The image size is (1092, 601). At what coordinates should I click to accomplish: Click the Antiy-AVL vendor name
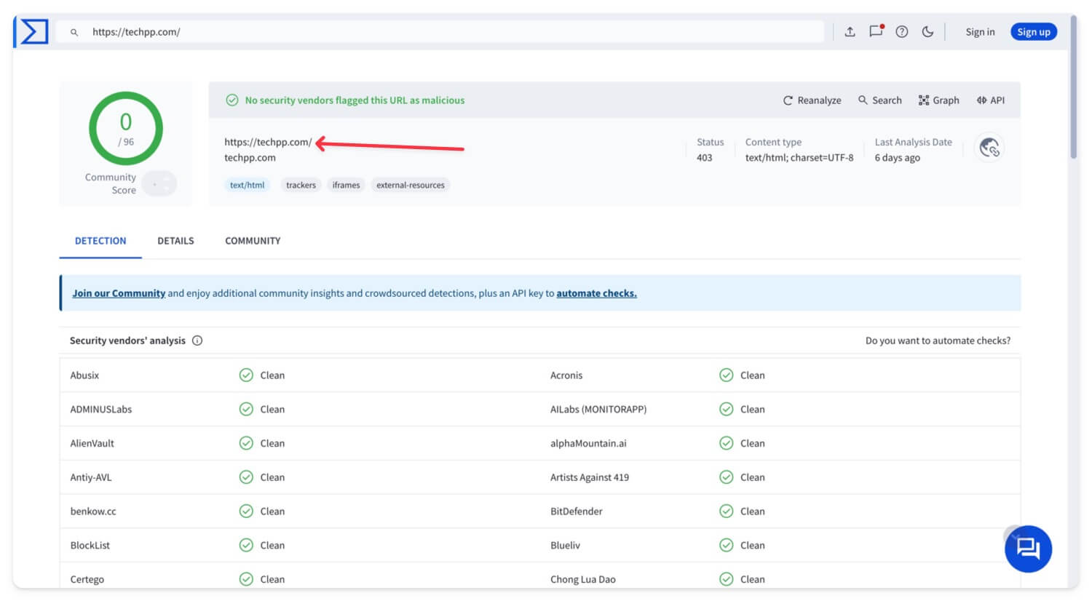91,477
